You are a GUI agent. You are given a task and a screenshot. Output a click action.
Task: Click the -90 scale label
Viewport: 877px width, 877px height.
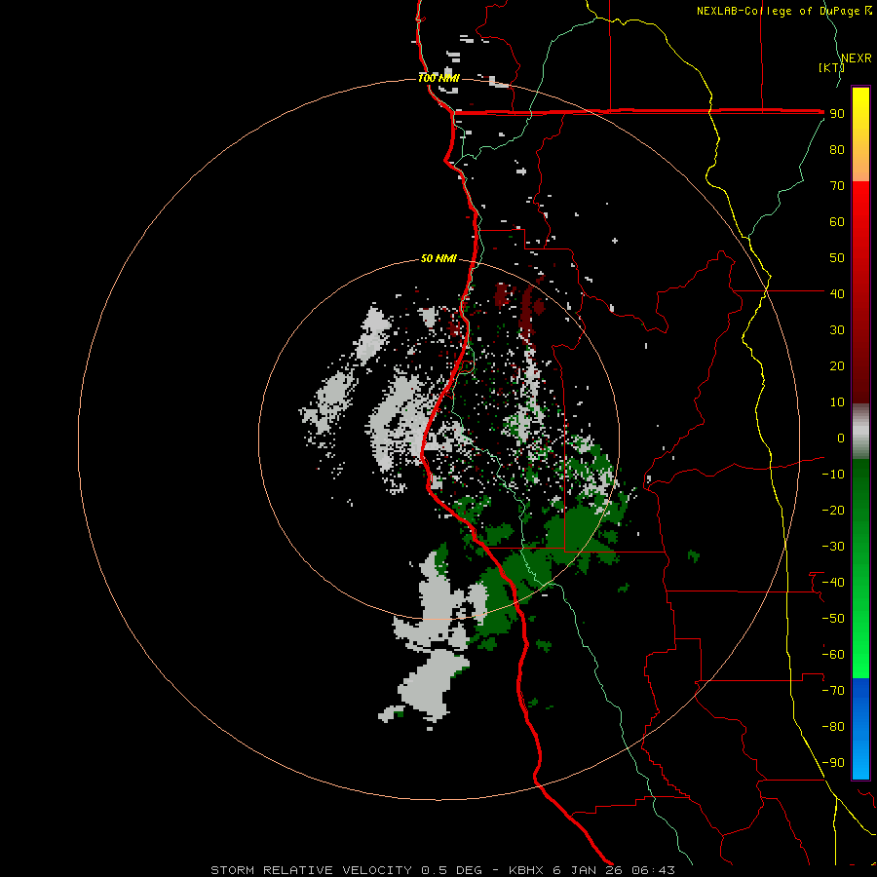click(833, 763)
